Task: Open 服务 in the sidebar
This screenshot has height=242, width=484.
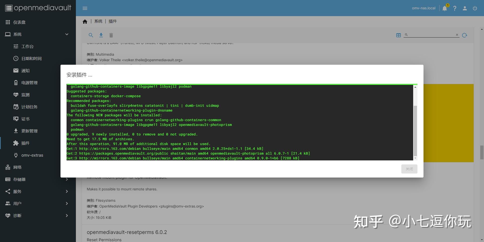Action: (38, 191)
